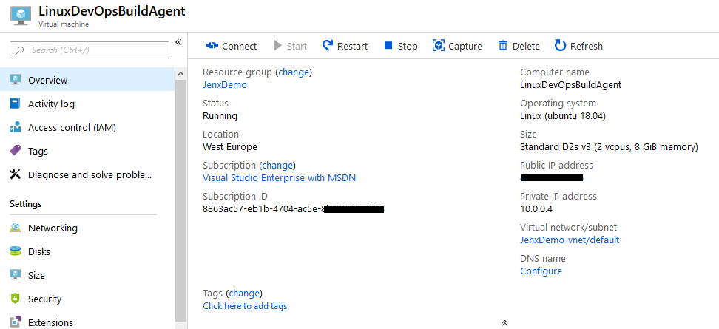Click the Networking globe icon
Image resolution: width=719 pixels, height=329 pixels.
(x=15, y=228)
